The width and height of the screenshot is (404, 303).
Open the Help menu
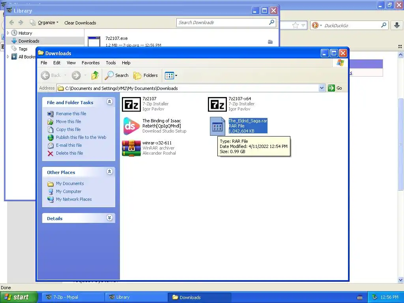[x=126, y=63]
